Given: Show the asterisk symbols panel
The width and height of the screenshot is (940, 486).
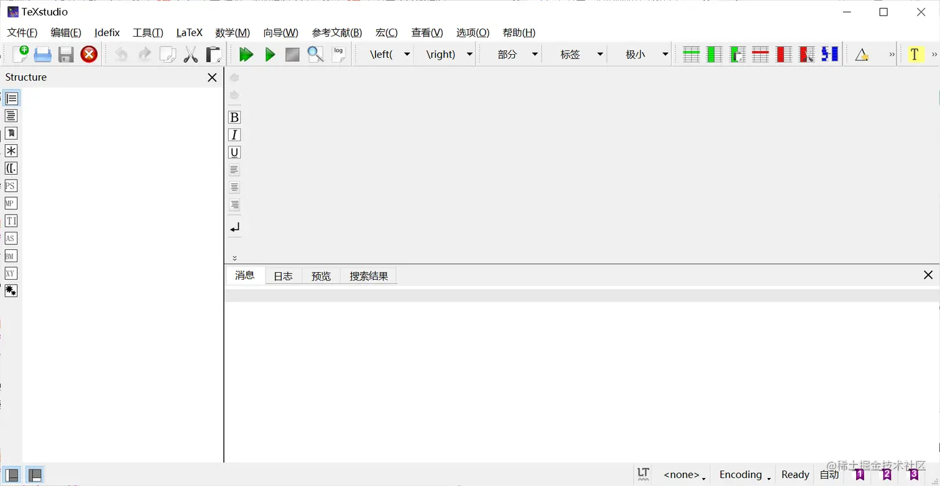Looking at the screenshot, I should (x=11, y=150).
